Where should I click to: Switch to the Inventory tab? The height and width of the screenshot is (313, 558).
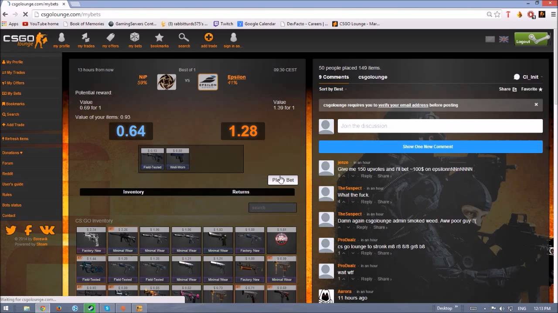point(133,192)
